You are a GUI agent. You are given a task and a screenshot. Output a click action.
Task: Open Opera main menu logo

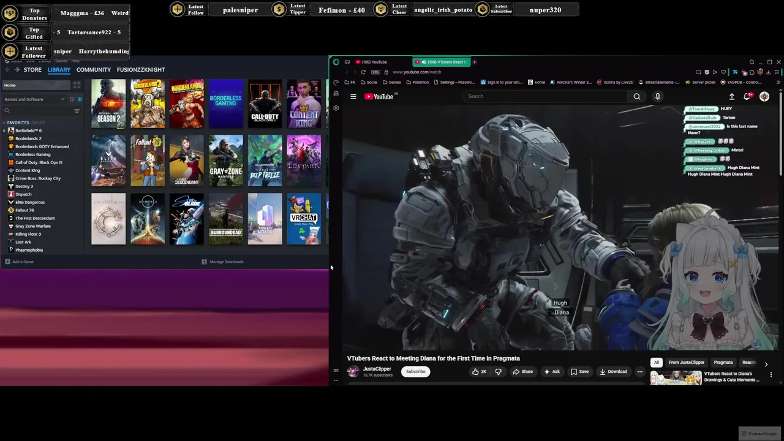336,62
